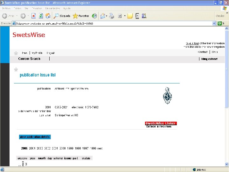Click the scrollbar up arrow
Viewport: 229px width, 172px height.
227,28
